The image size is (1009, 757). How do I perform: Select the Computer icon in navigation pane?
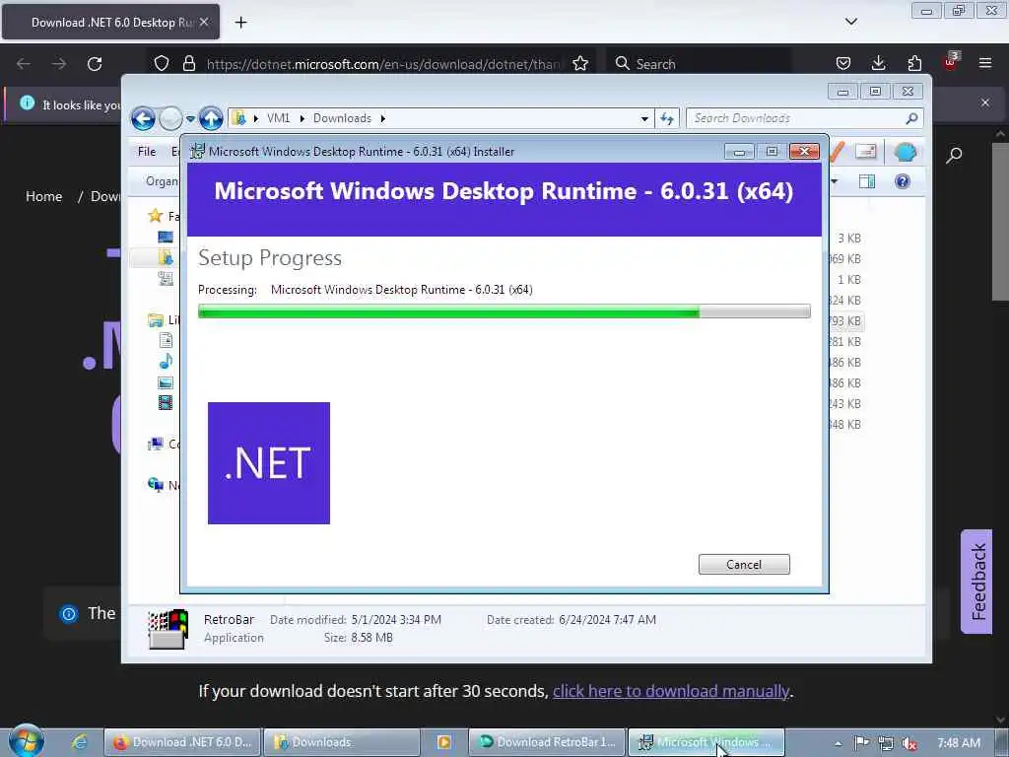(155, 444)
